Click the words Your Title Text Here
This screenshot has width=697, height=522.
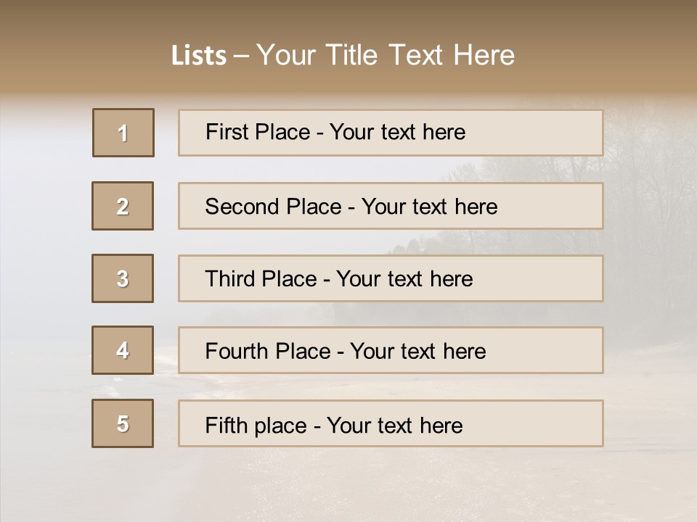coord(386,55)
